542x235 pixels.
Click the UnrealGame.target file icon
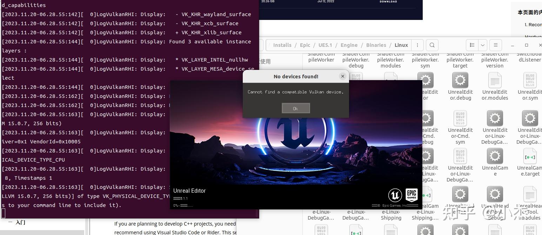pos(530,156)
